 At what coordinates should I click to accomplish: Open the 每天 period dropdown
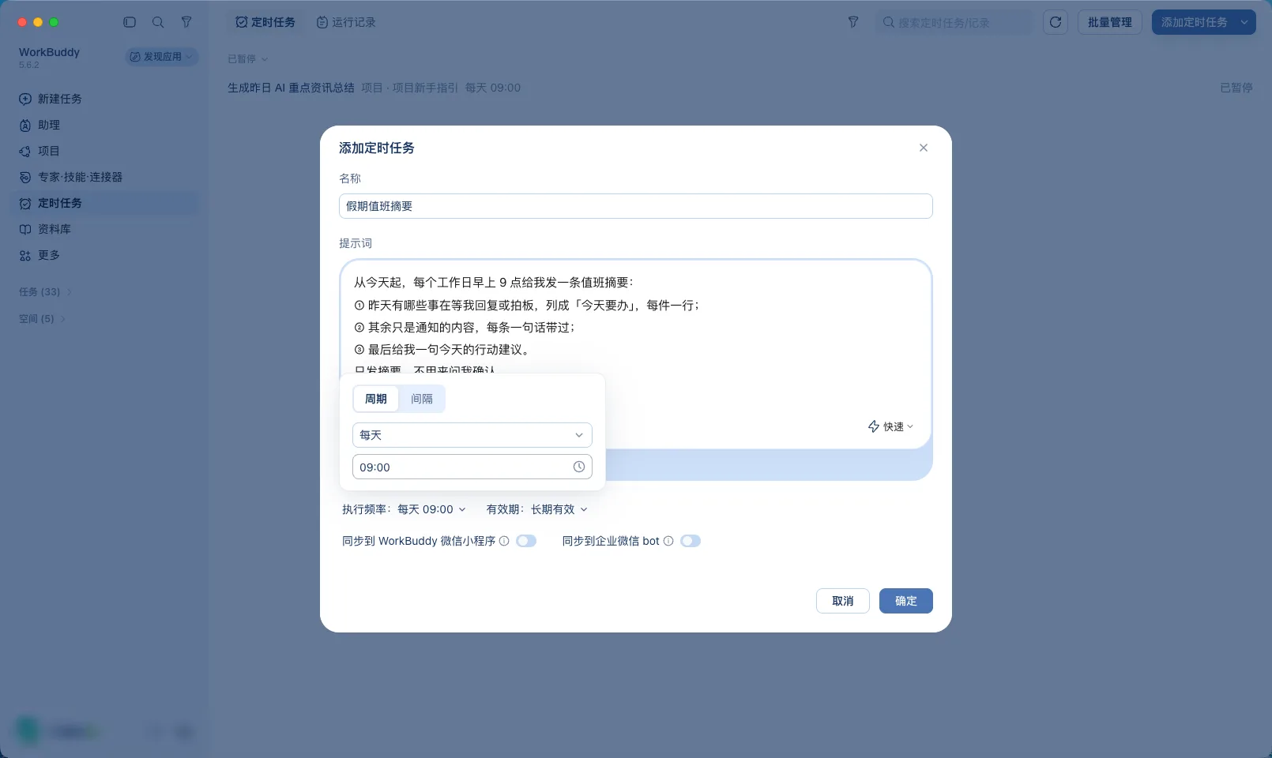point(472,435)
